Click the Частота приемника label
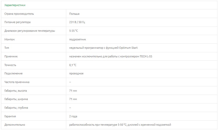Viewport: 219px width, 130px height. tap(17, 82)
